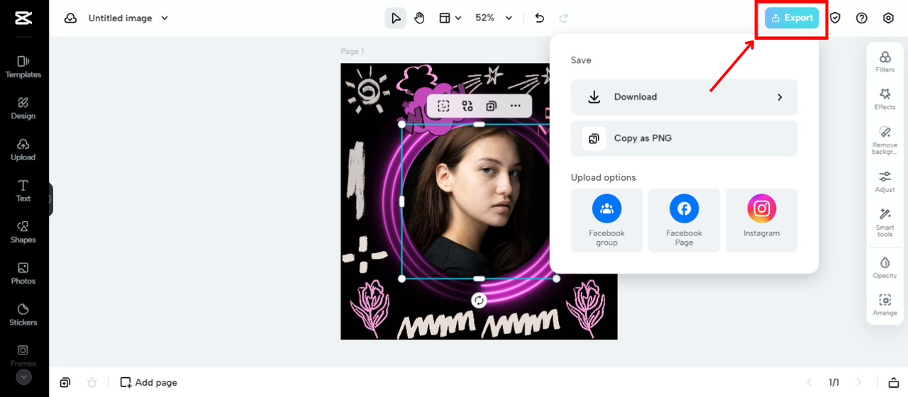Image resolution: width=908 pixels, height=397 pixels.
Task: Click the 1/1 page counter
Action: point(834,382)
